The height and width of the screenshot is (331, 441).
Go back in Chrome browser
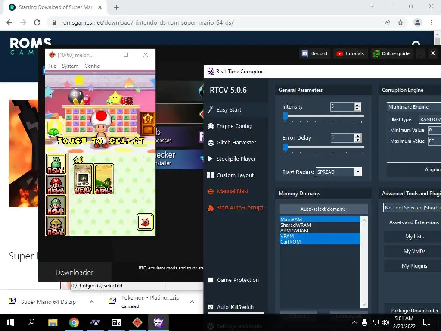(9, 22)
